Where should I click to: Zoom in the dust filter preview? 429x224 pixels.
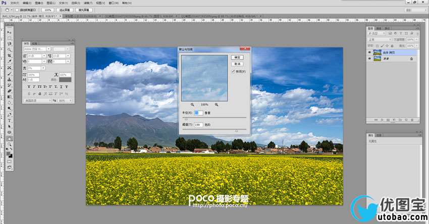[x=217, y=105]
